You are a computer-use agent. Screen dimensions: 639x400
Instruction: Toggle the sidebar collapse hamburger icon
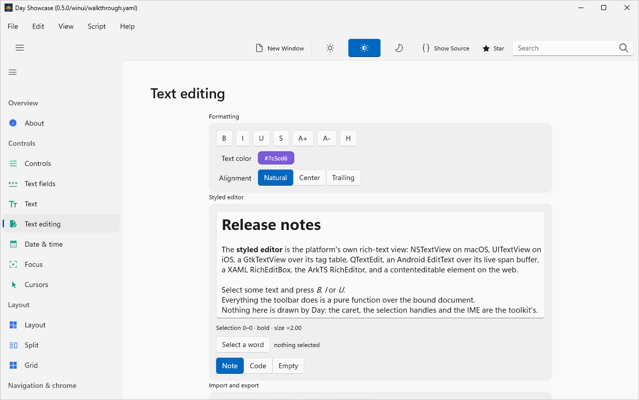[13, 72]
